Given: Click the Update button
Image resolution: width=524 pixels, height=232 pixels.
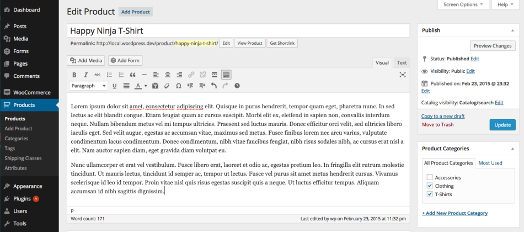Looking at the screenshot, I should coord(502,125).
